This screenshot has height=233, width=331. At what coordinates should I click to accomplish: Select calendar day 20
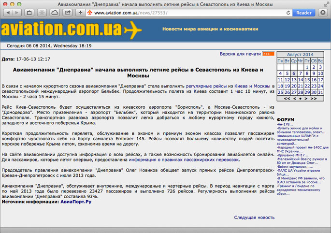(x=294, y=86)
